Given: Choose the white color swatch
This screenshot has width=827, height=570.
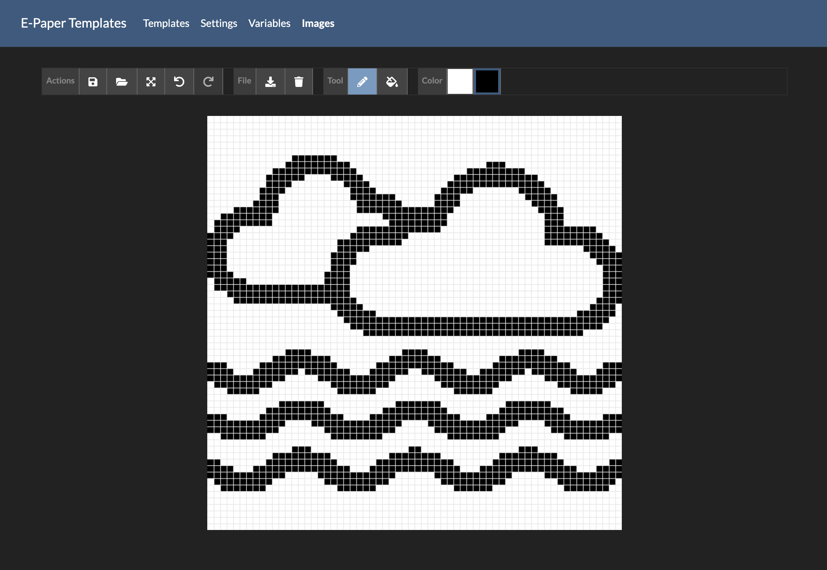Looking at the screenshot, I should pos(460,82).
